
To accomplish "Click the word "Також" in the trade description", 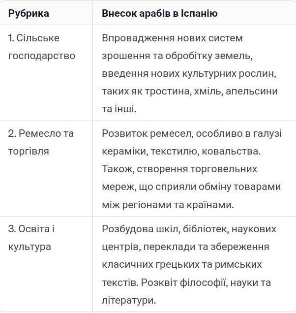I will [x=117, y=169].
